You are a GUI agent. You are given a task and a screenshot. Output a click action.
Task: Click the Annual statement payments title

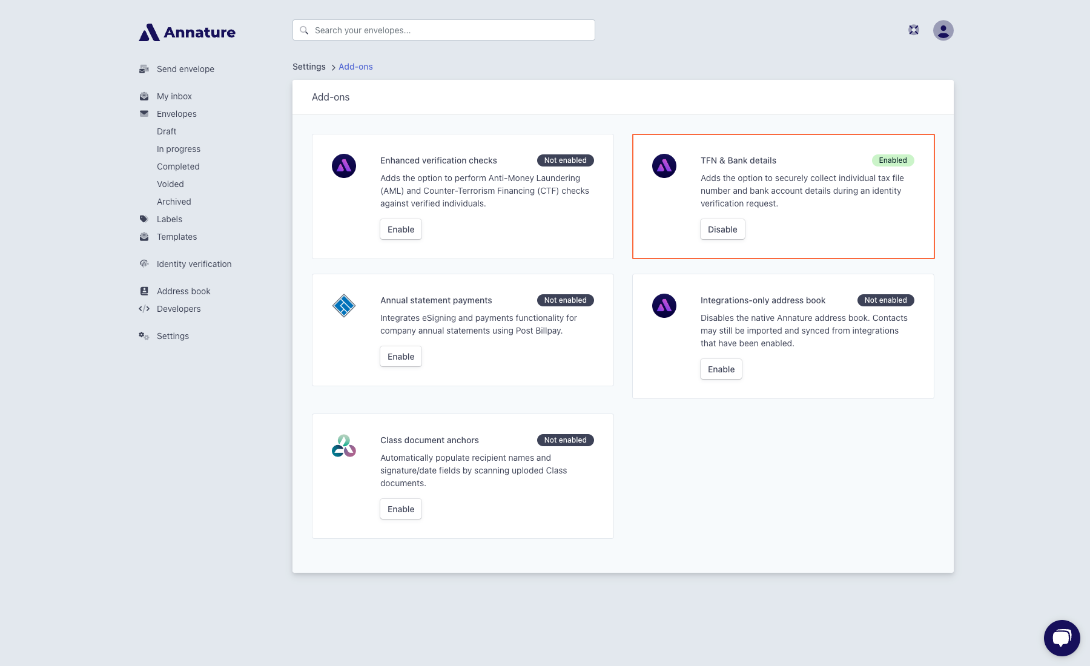pos(436,300)
